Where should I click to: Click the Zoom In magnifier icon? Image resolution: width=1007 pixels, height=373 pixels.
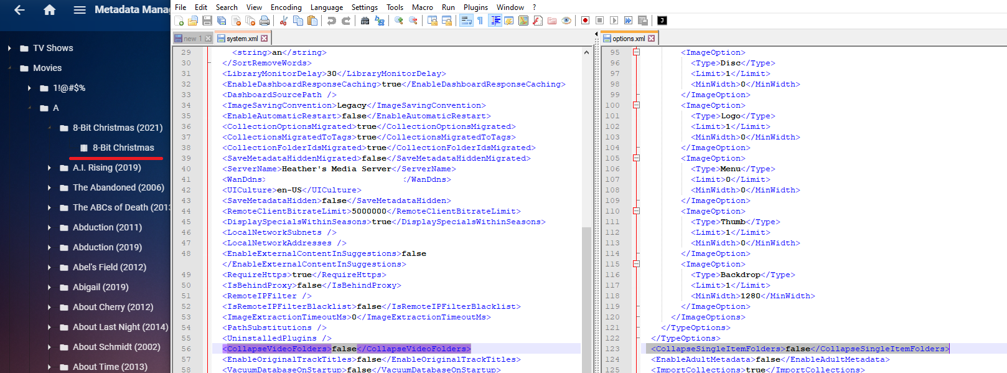[399, 21]
